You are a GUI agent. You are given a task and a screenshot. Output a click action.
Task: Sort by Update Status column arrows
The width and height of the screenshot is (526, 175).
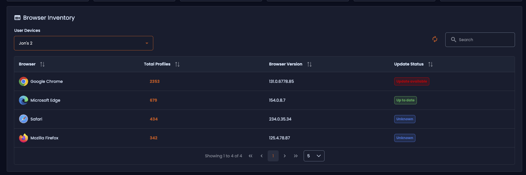pos(430,64)
